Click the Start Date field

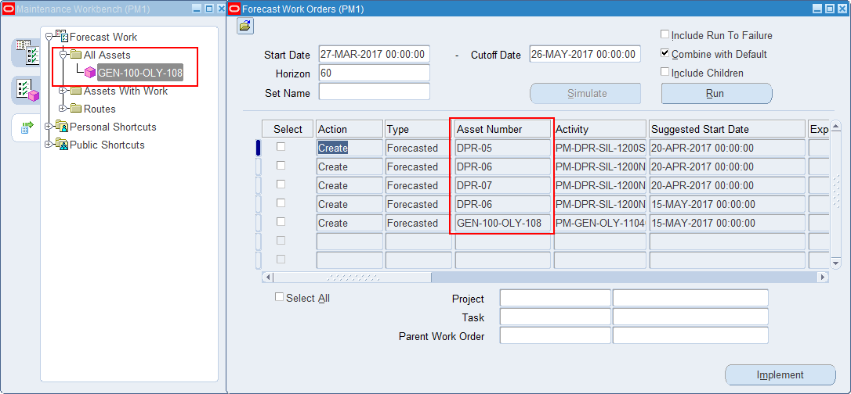(x=375, y=54)
